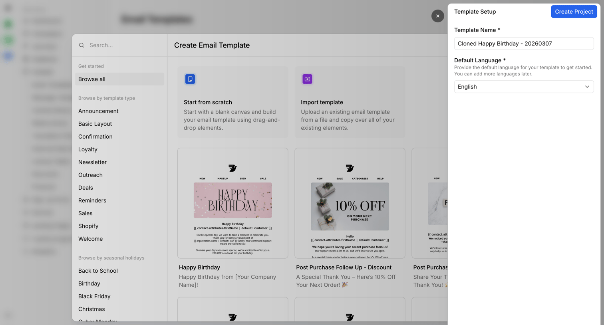Open Christmas seasonal templates

click(91, 309)
